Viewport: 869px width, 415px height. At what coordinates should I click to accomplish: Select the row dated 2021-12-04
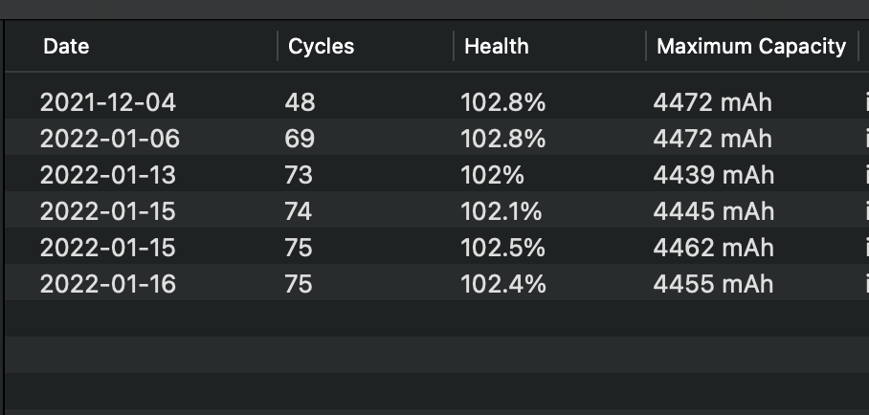(108, 102)
